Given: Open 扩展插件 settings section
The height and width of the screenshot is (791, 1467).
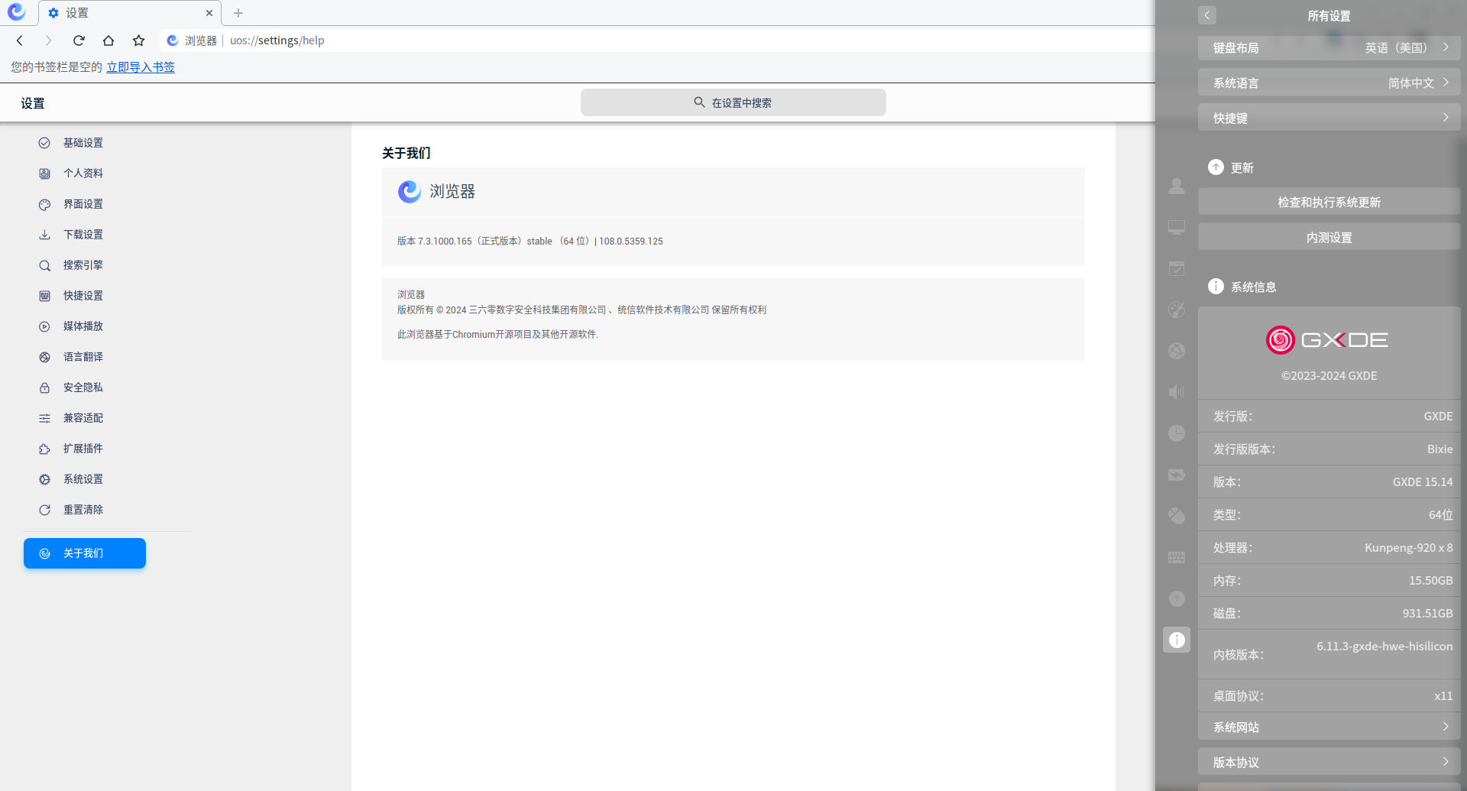Looking at the screenshot, I should (83, 449).
